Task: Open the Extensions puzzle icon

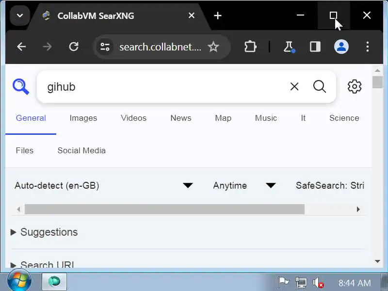Action: [x=250, y=47]
